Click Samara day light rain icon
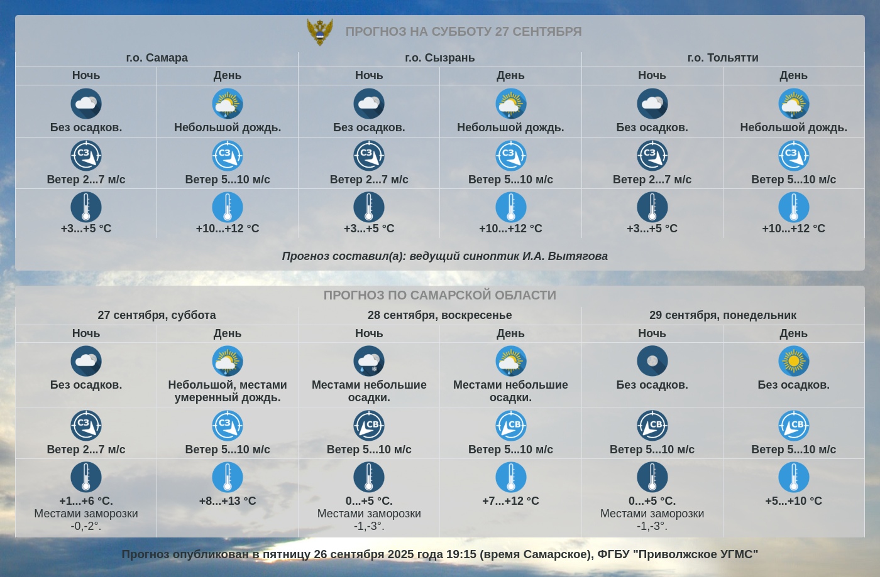This screenshot has height=577, width=880. click(228, 104)
